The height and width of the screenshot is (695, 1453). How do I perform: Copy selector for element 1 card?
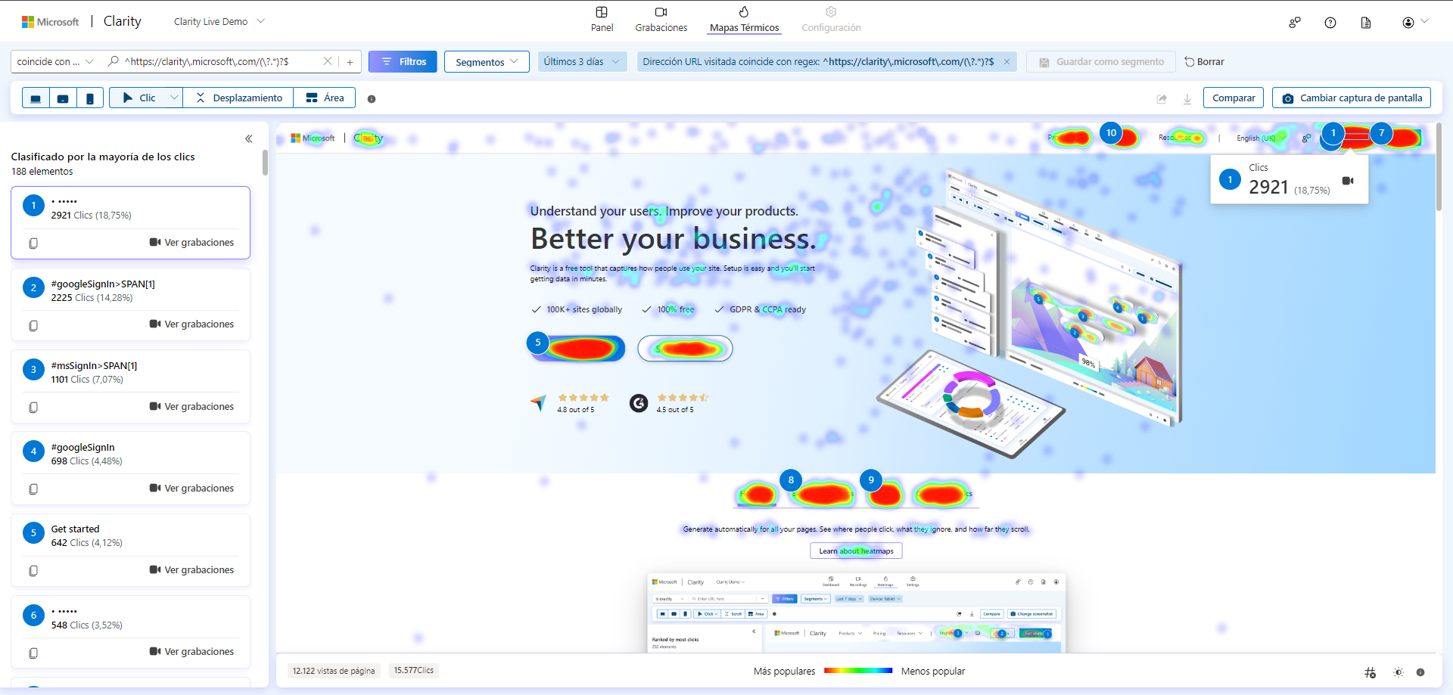pos(33,244)
